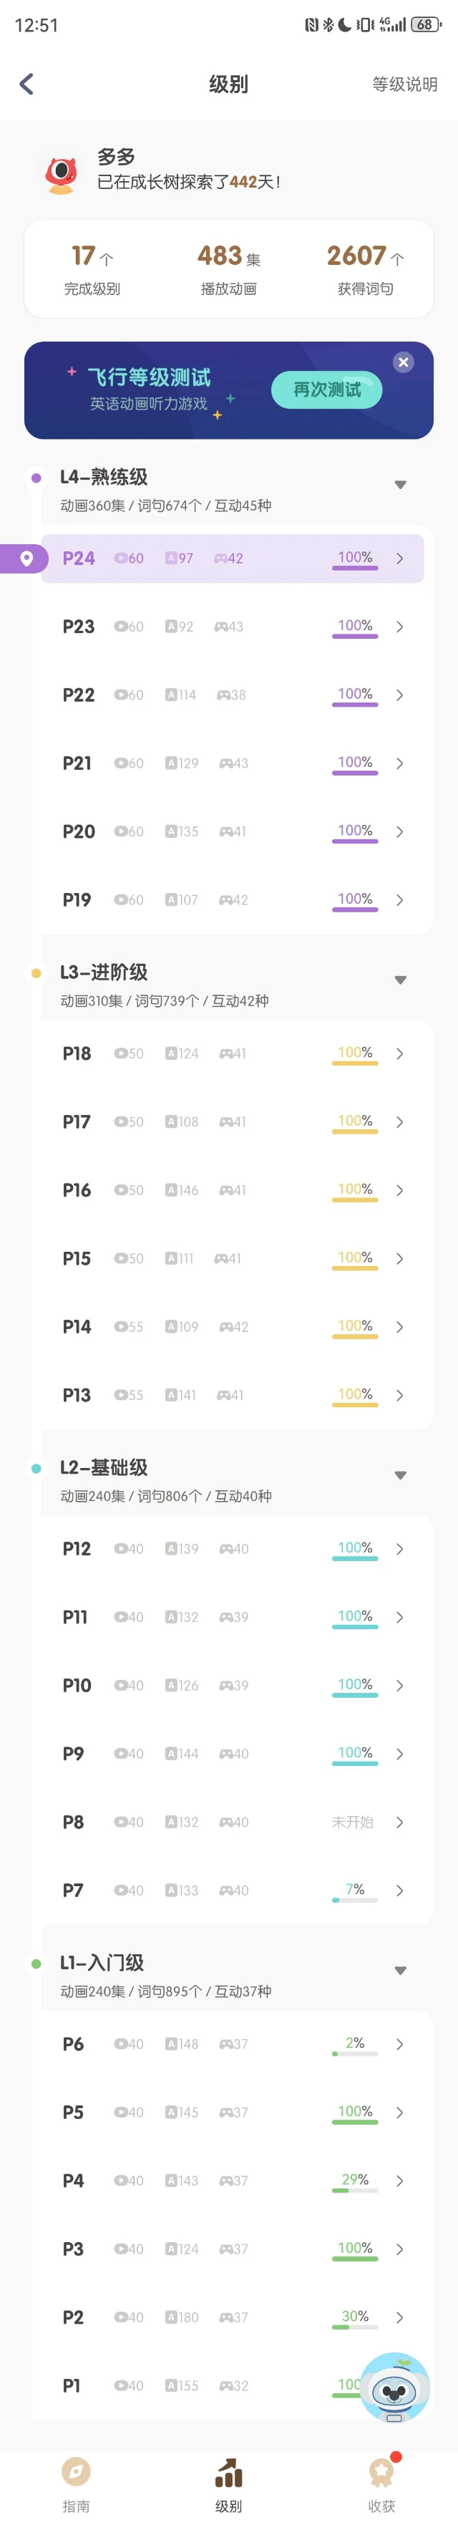458x2535 pixels.
Task: Select the 级别 bar-chart tab
Action: point(229,2484)
